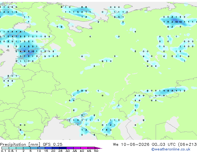
Task: Click the legend value '45'
Action: click(x=89, y=151)
